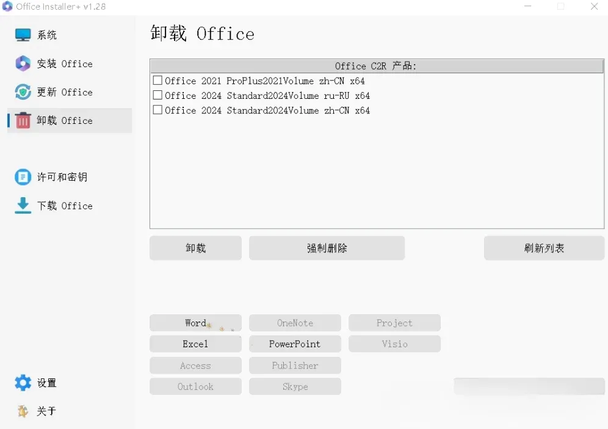Click the 下载 Office download arrow icon
The width and height of the screenshot is (608, 429).
coord(23,206)
